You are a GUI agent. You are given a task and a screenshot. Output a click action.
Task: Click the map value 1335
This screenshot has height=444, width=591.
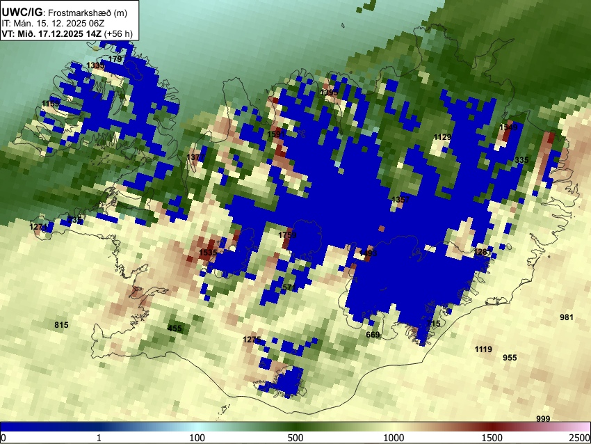95,65
